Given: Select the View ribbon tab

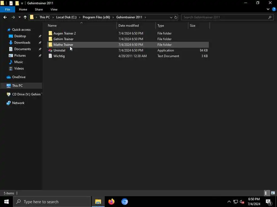Looking at the screenshot, I should (54, 9).
